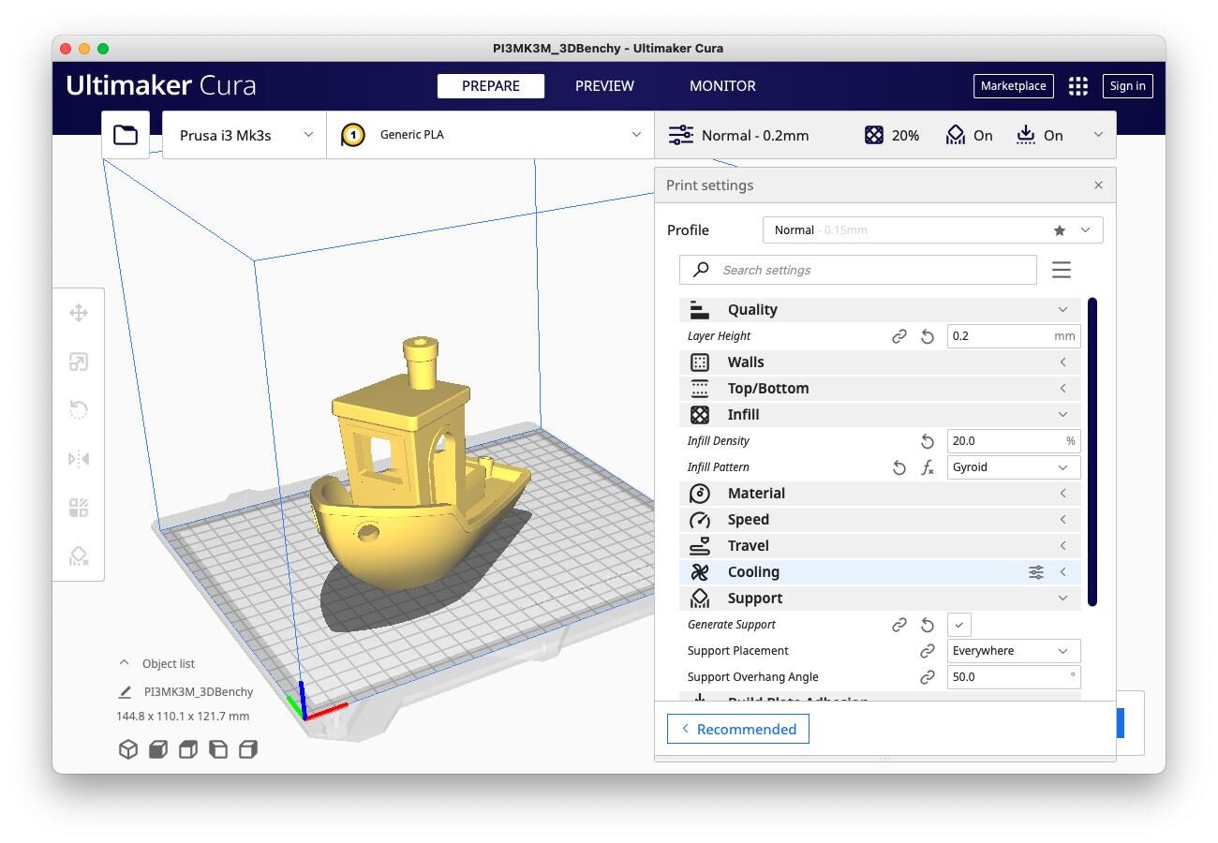Click the profile star icon
The width and height of the screenshot is (1218, 843).
point(1060,230)
